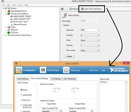
Task: Click the Xon Char input field
Action: pyautogui.click(x=56, y=91)
